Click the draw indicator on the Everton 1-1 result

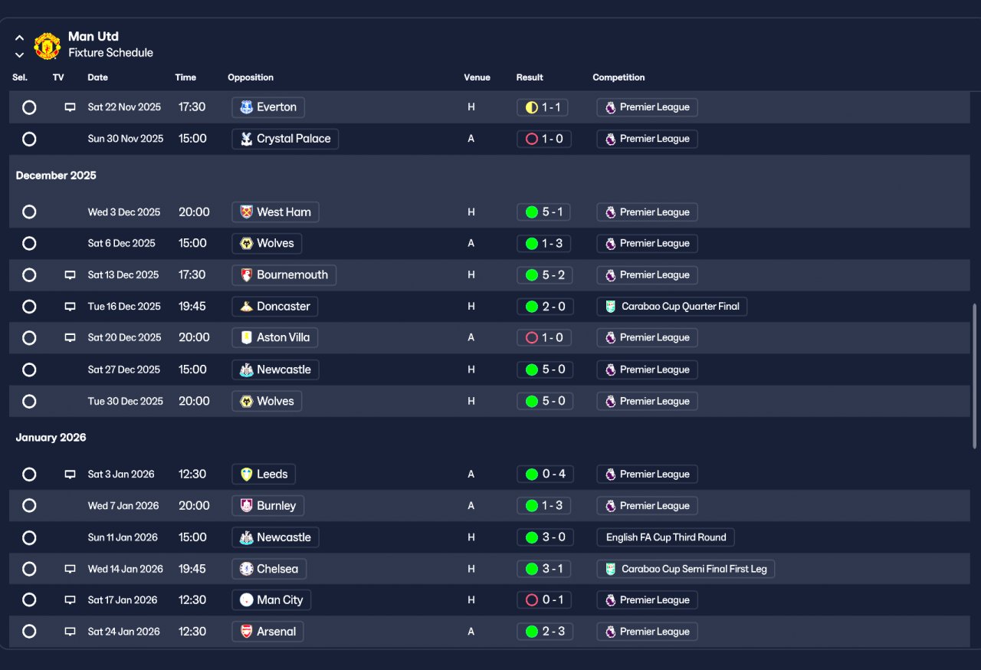coord(532,107)
